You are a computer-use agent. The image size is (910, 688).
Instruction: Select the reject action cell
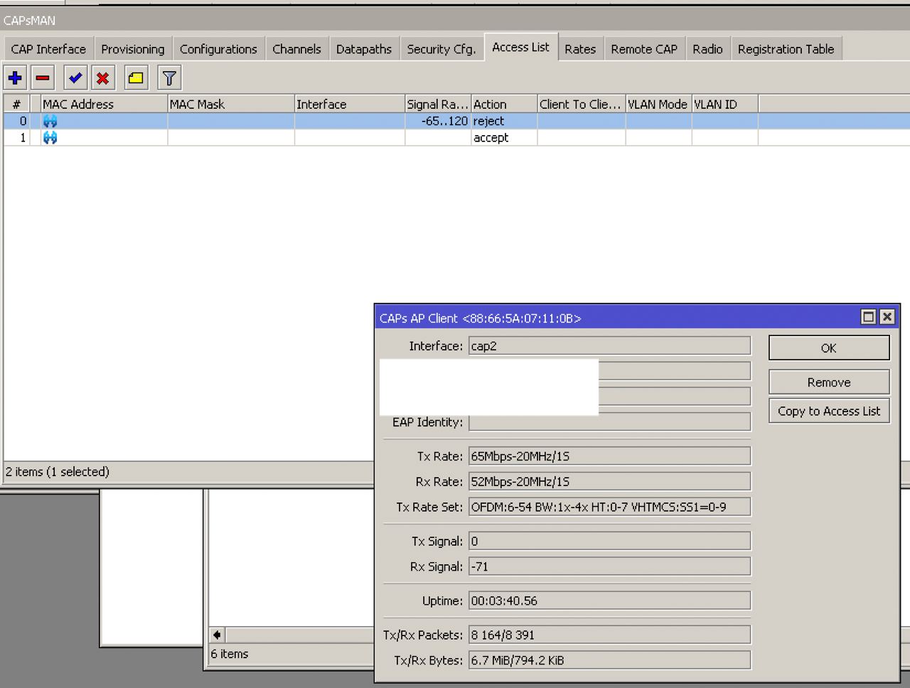point(504,121)
